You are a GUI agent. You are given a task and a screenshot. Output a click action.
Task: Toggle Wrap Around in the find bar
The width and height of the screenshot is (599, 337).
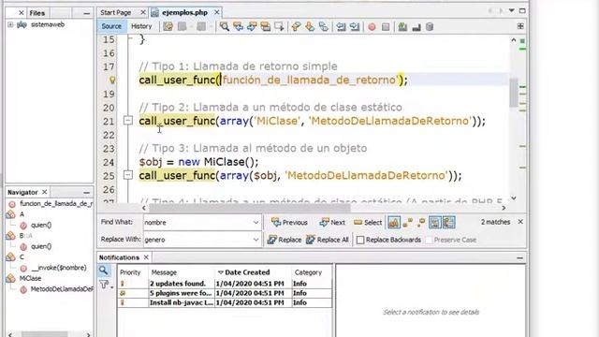tap(449, 223)
